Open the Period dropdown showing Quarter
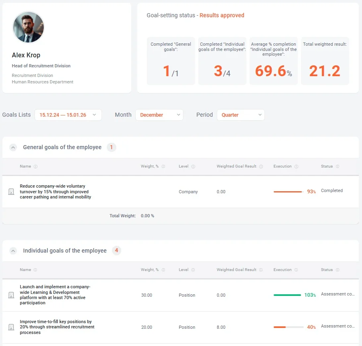Viewport: 362px width, 346px height. click(240, 115)
